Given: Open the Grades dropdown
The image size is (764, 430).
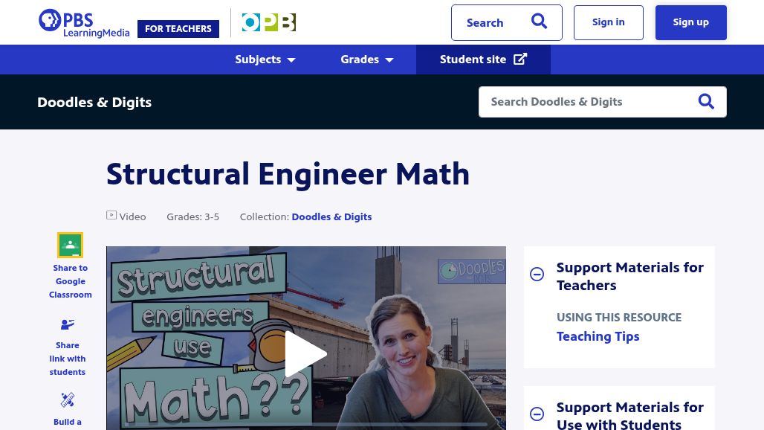Looking at the screenshot, I should [366, 60].
